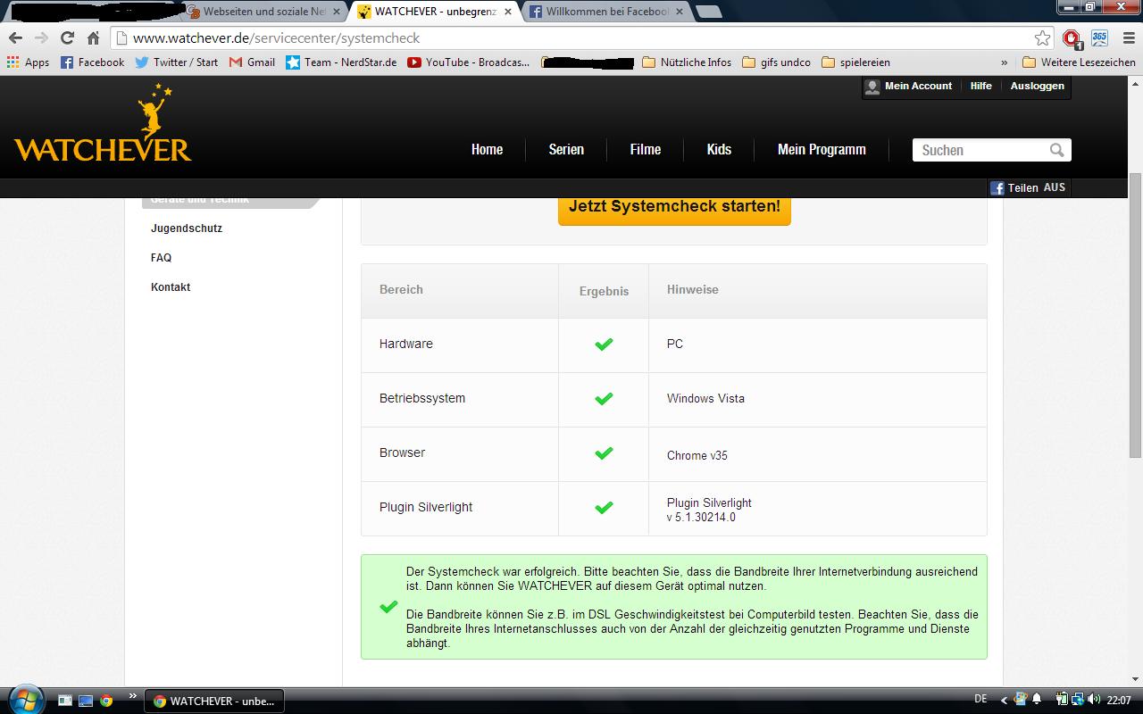Expand the bookmarks overflow chevron
Screen dimensions: 1143x714
pos(1005,62)
